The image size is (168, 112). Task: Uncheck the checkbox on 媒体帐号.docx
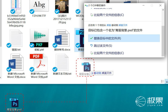pyautogui.click(x=55, y=45)
